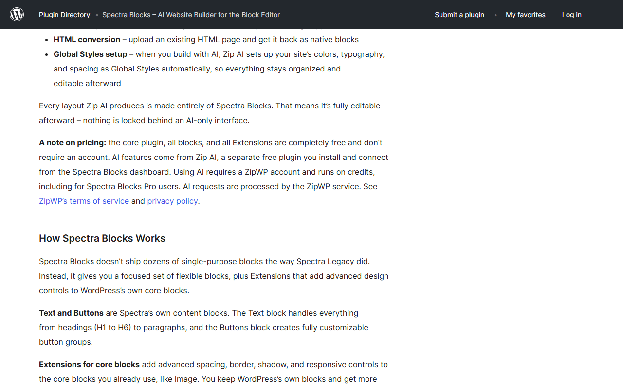Image resolution: width=623 pixels, height=389 pixels.
Task: Open ZipWP's terms of service link
Action: pyautogui.click(x=84, y=201)
